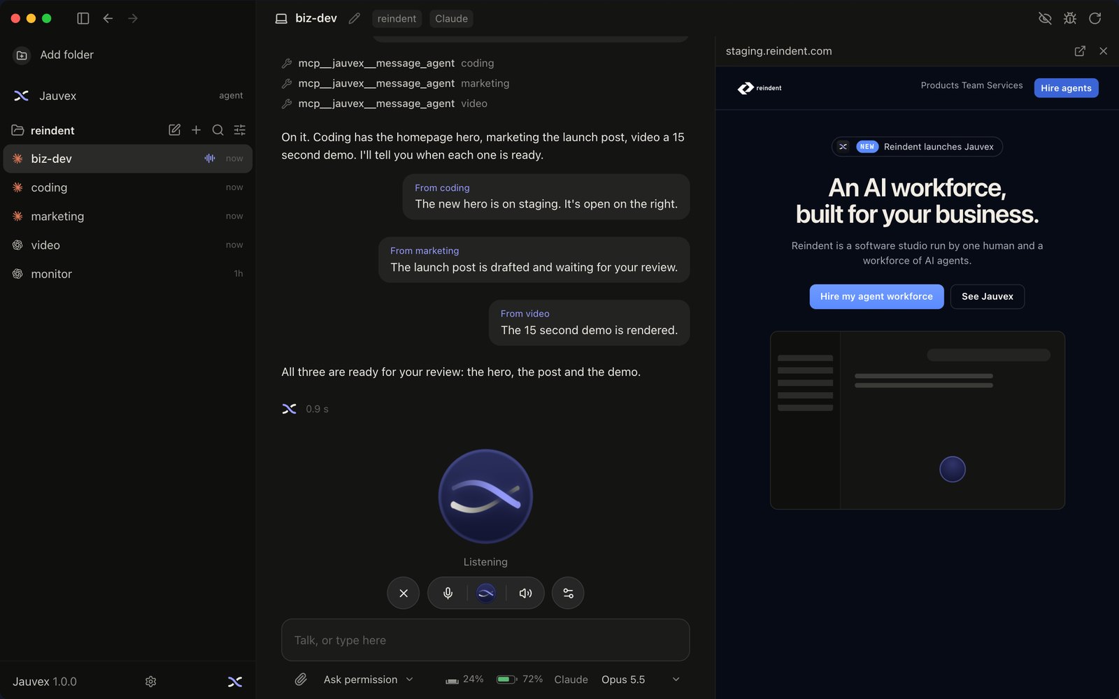Click the Claude tag in header

click(x=451, y=19)
